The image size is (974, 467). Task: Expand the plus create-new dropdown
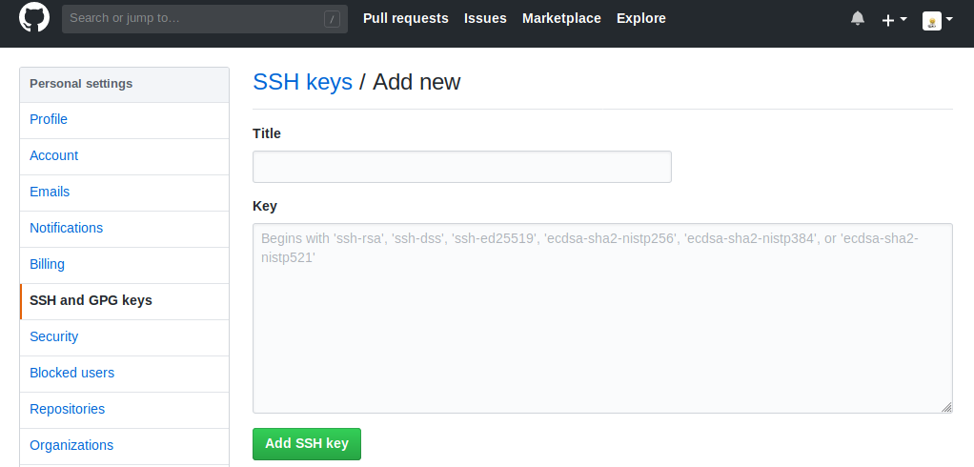coord(894,19)
